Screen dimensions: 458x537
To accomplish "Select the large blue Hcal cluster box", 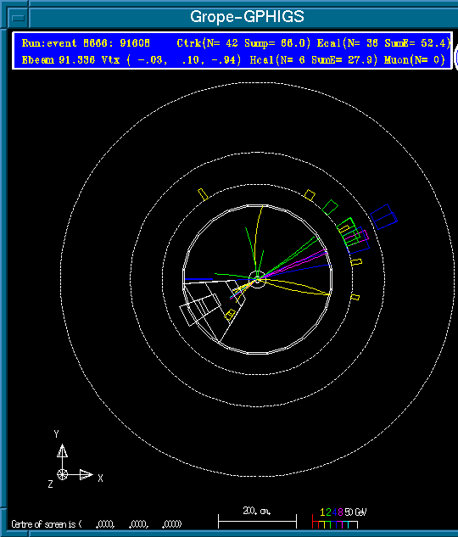I will pyautogui.click(x=383, y=217).
